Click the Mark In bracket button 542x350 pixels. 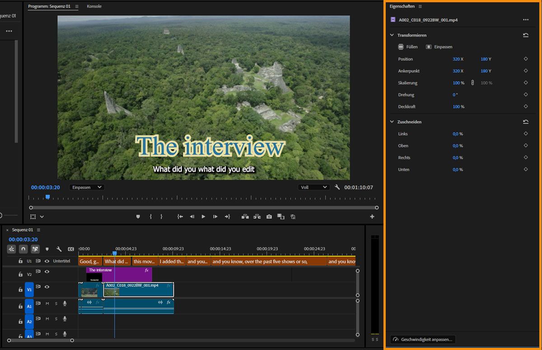click(x=151, y=217)
